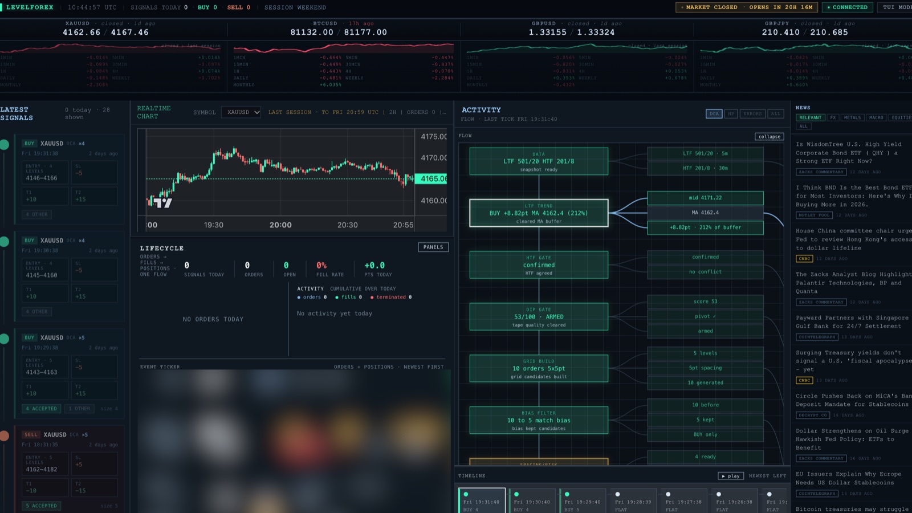The width and height of the screenshot is (912, 513).
Task: Select timeline entry Fri 19:27:38 FLAT
Action: tap(684, 500)
